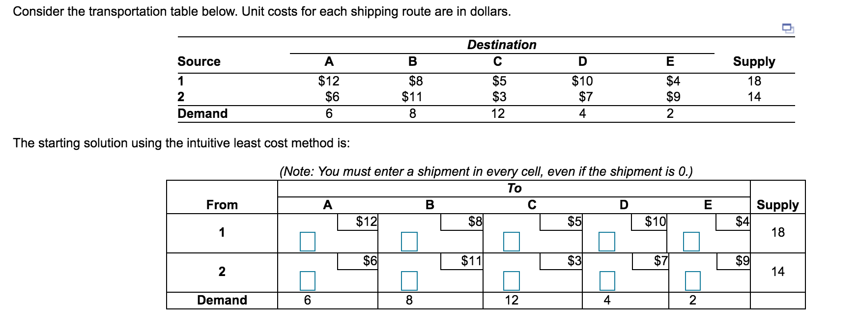Select the Destination header in the cost table
Image resolution: width=858 pixels, height=332 pixels.
pyautogui.click(x=501, y=45)
